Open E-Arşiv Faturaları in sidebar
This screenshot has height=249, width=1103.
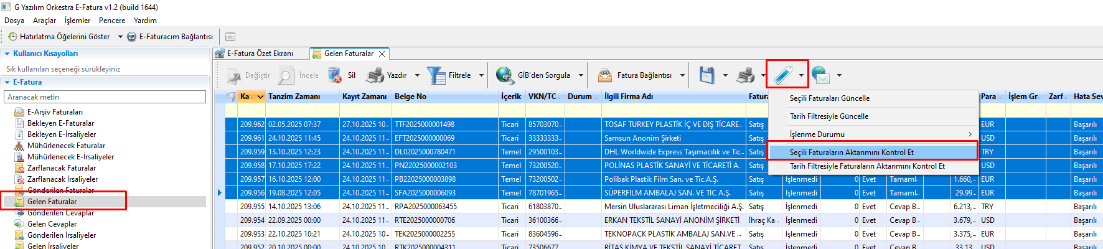(x=55, y=112)
